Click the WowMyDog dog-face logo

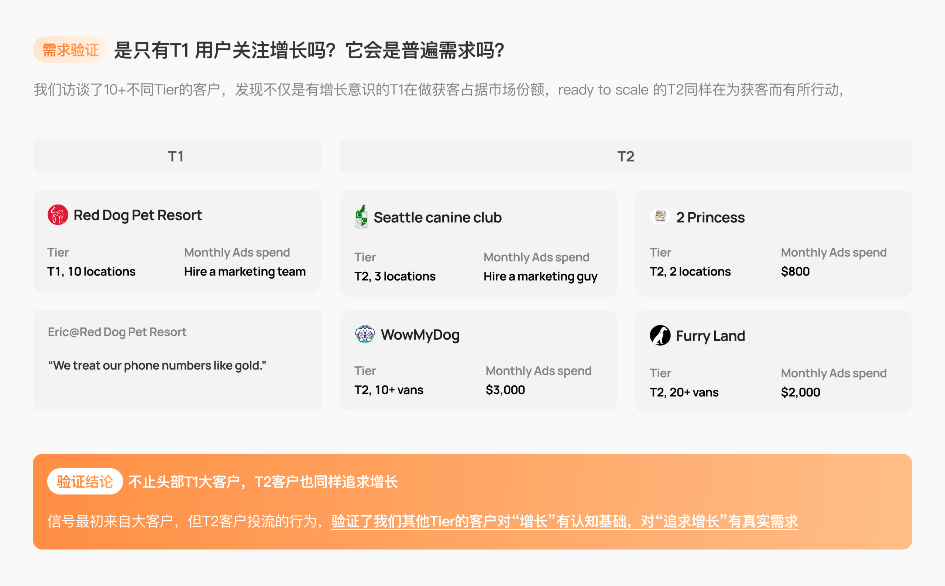point(365,334)
